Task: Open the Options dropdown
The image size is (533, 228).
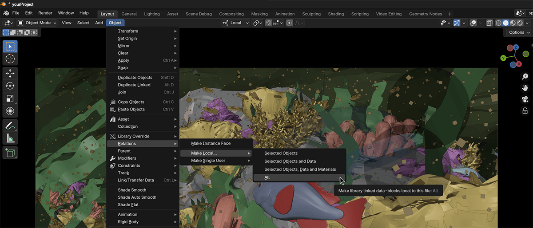Action: tap(518, 32)
